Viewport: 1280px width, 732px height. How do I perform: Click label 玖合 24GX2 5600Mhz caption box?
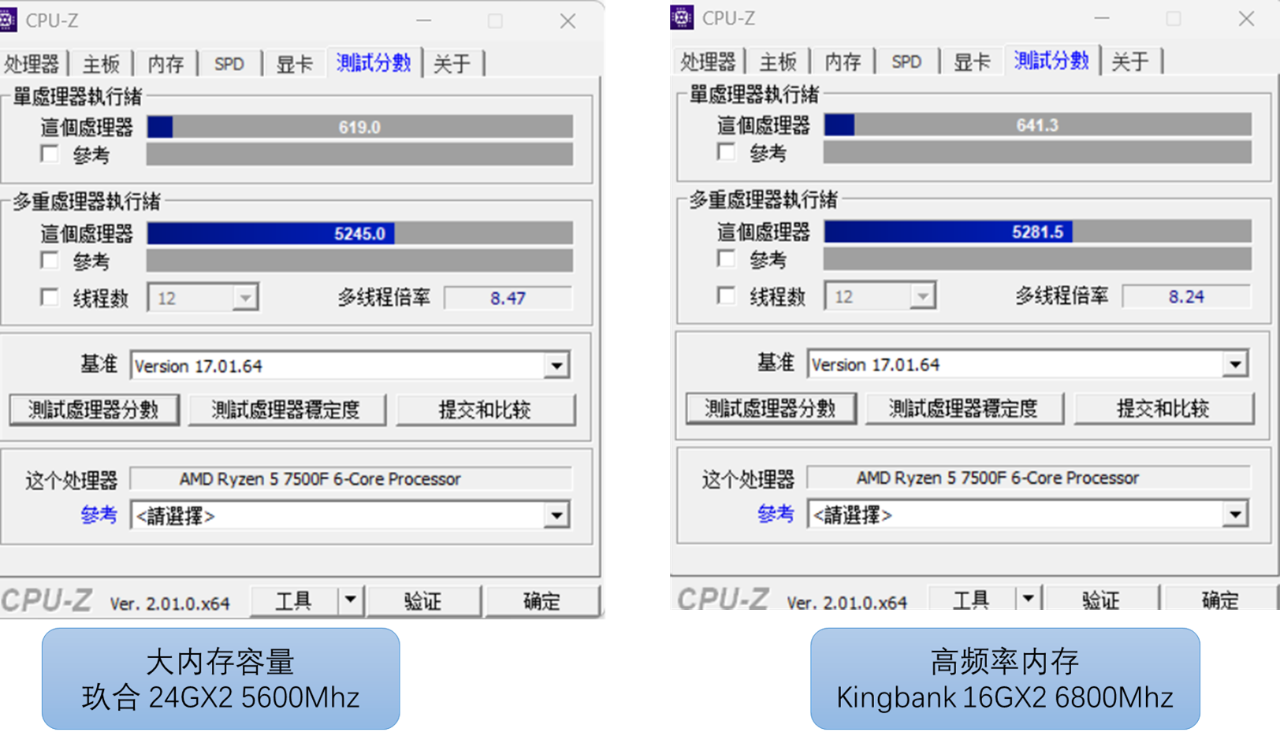(x=221, y=678)
